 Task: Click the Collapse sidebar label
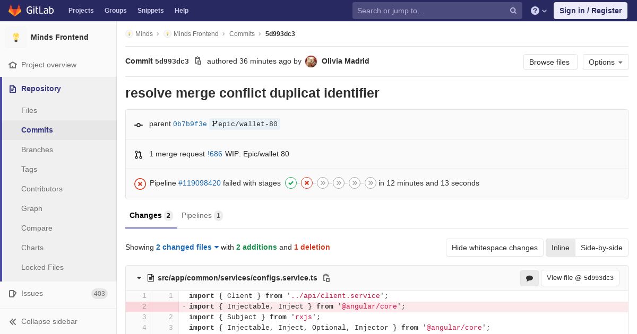click(49, 321)
